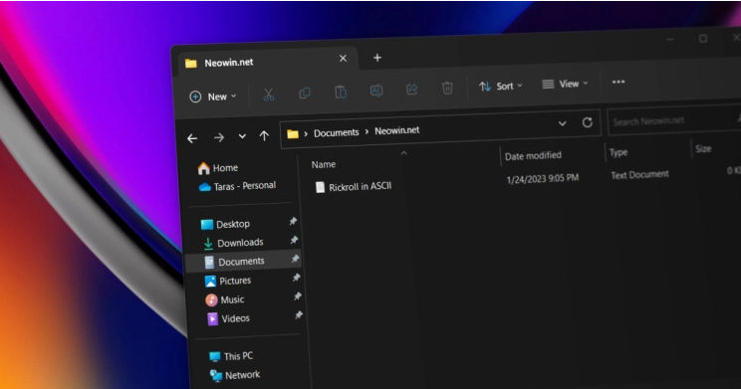Click the Delete trash can icon
The height and width of the screenshot is (389, 741).
[x=447, y=88]
